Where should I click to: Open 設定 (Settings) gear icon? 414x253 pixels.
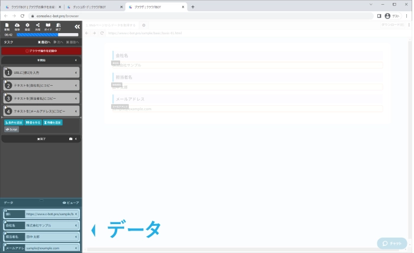coord(27,26)
